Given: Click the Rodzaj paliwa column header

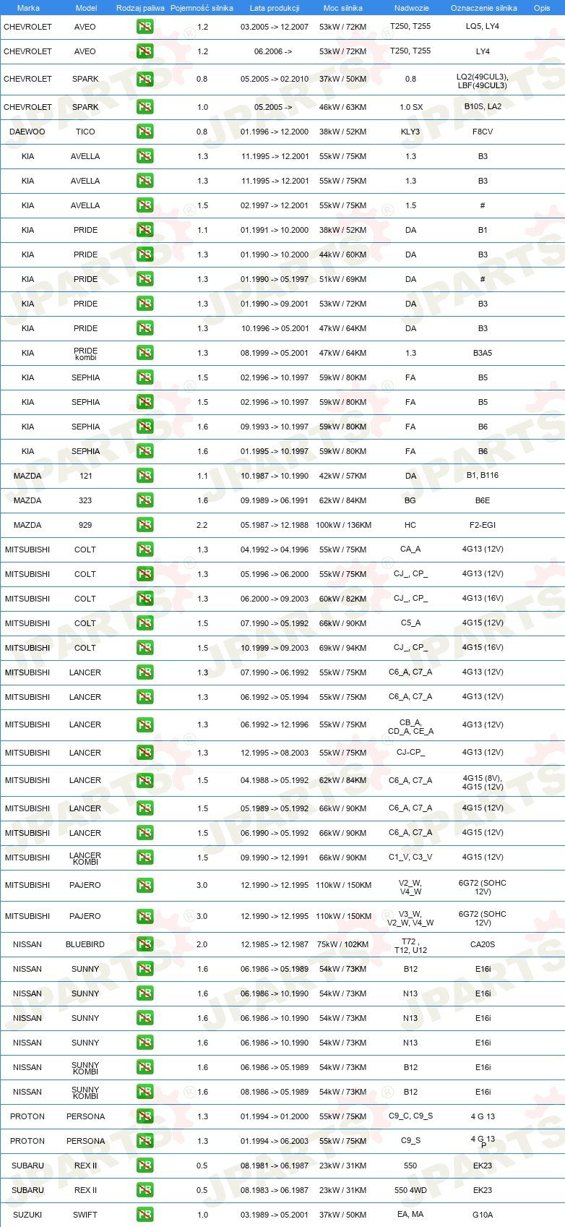Looking at the screenshot, I should pos(140,8).
